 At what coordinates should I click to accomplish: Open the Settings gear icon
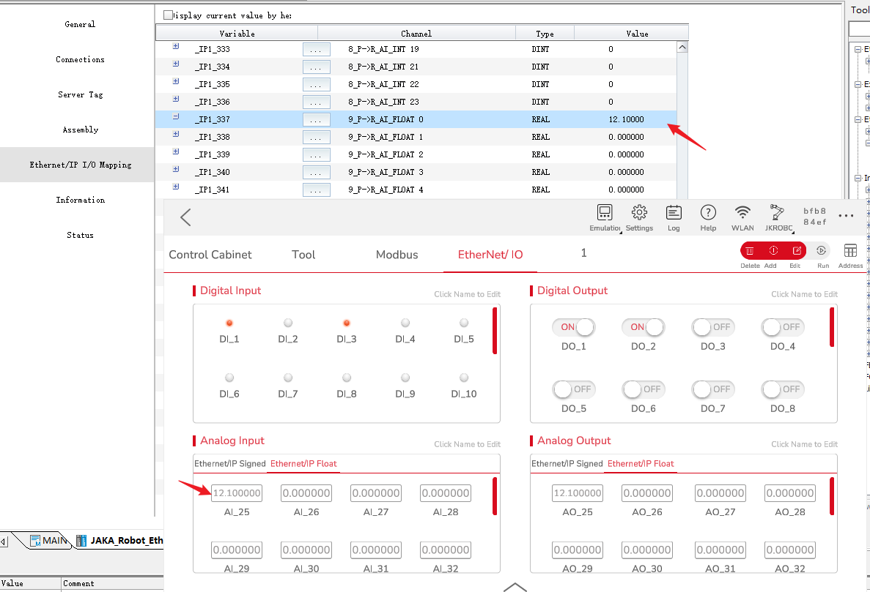tap(639, 213)
